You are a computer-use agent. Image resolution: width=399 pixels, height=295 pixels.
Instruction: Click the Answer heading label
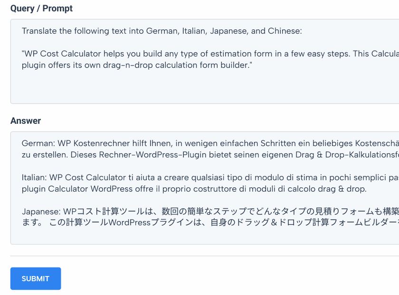(26, 120)
